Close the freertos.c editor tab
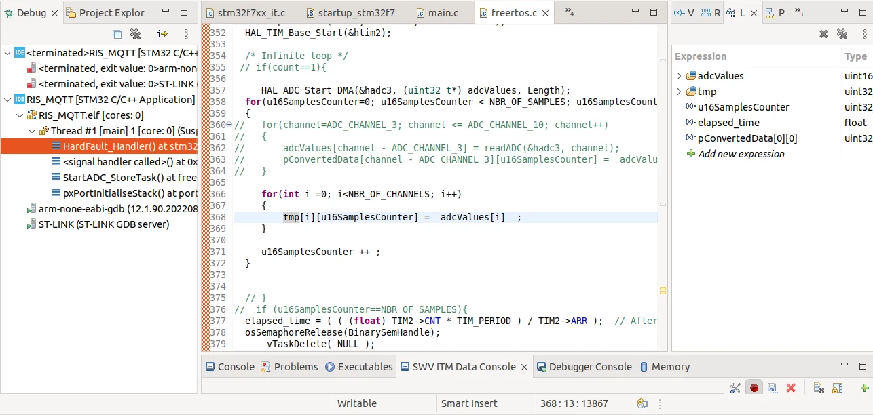 coord(545,13)
